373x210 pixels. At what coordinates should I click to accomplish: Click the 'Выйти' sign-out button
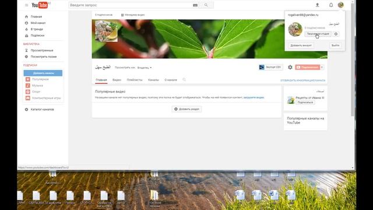tap(336, 45)
